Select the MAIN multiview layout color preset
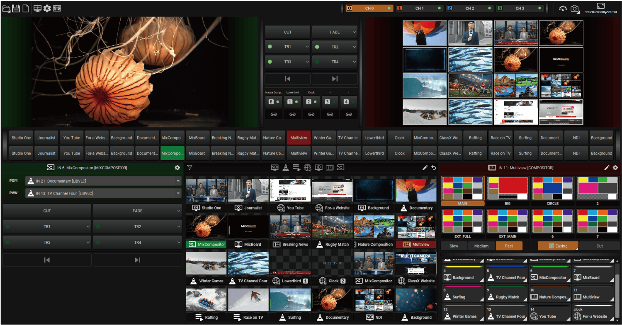 (x=462, y=189)
